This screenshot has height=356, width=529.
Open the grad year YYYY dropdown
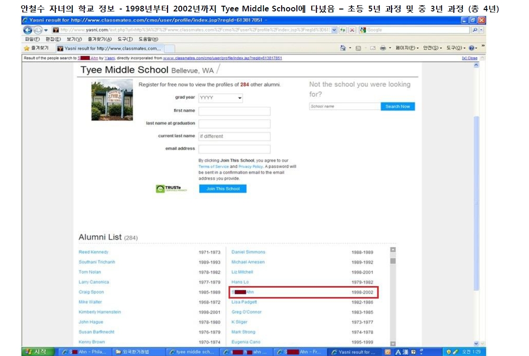221,98
